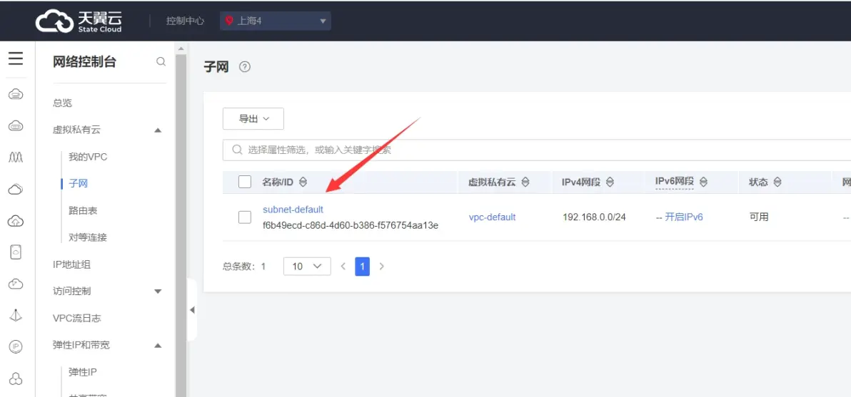Sort by 虚拟私有云 column sort icon
This screenshot has height=397, width=851.
(525, 182)
